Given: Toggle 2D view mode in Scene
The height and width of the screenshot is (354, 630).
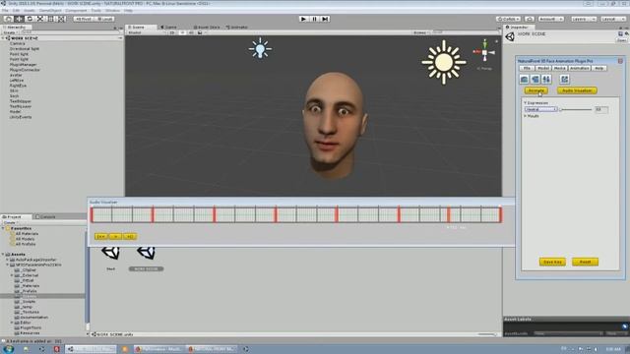Looking at the screenshot, I should 172,32.
